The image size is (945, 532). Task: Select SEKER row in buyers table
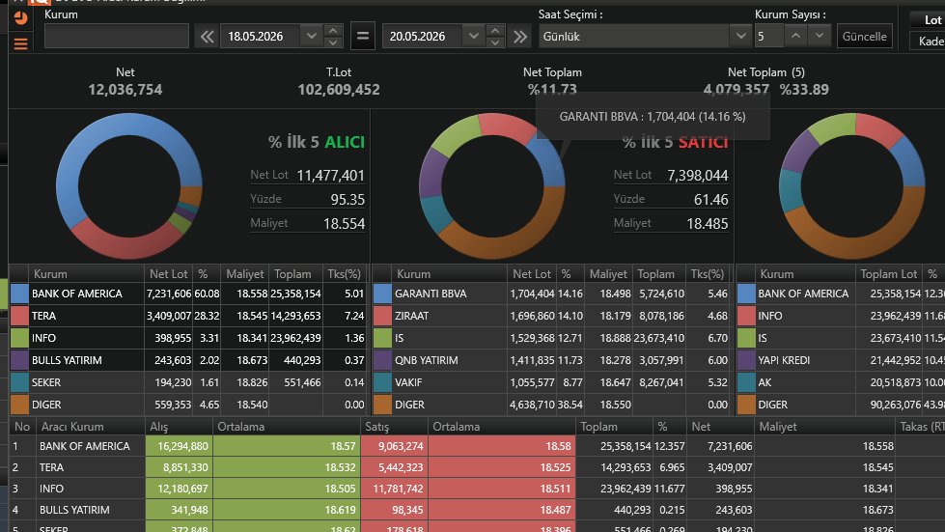(x=188, y=382)
